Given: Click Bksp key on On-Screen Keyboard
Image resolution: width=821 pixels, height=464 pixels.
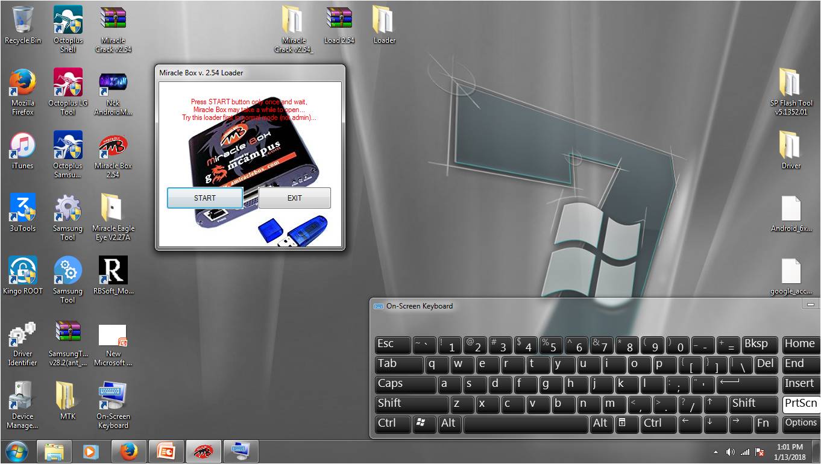Looking at the screenshot, I should click(760, 345).
